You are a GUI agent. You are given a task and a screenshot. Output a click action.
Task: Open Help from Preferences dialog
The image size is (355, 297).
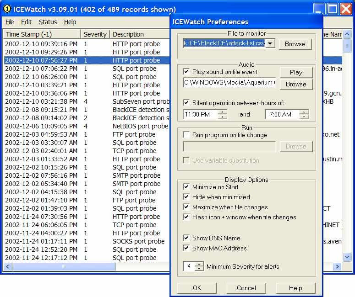click(x=295, y=288)
